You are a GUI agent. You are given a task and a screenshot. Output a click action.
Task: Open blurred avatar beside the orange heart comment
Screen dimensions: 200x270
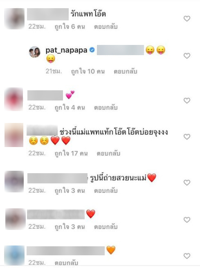(x=14, y=256)
